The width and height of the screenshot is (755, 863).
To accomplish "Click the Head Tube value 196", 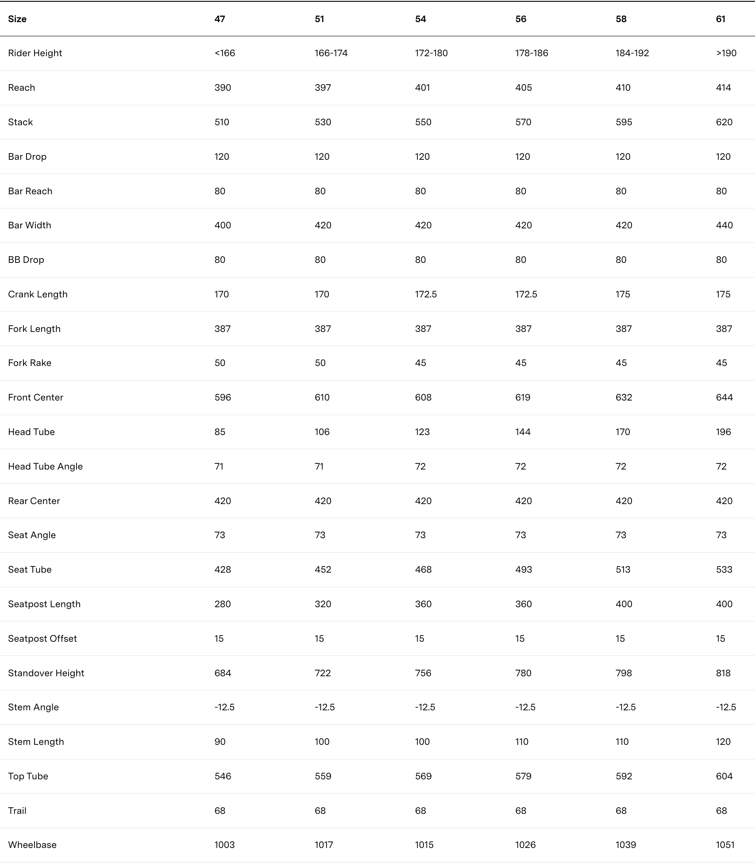I will point(723,432).
